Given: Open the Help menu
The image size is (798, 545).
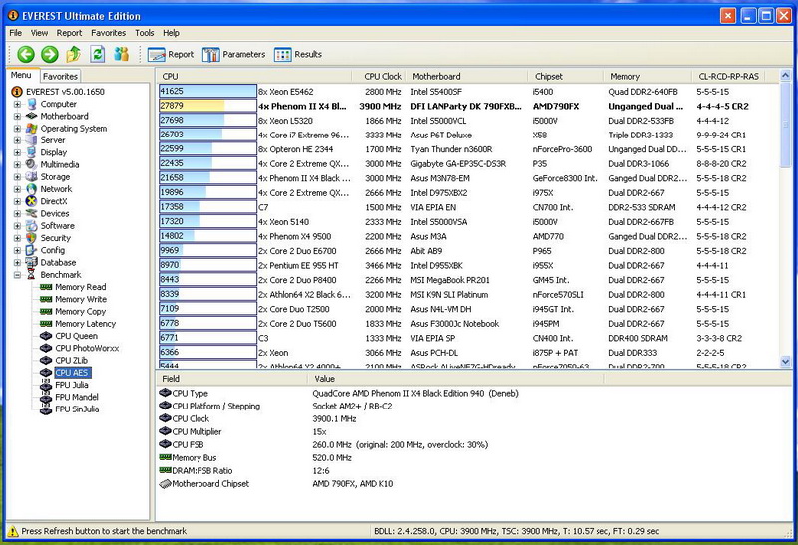Looking at the screenshot, I should tap(171, 33).
